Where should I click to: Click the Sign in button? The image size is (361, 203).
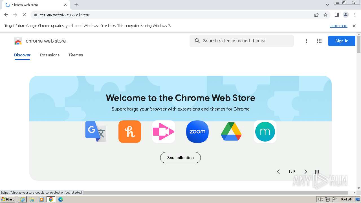click(342, 41)
